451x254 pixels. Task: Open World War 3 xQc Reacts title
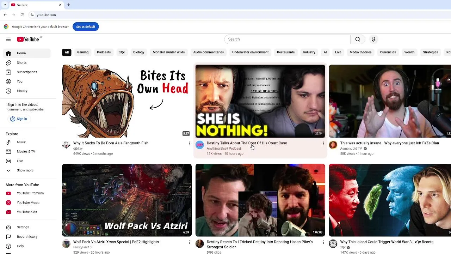[x=387, y=242]
